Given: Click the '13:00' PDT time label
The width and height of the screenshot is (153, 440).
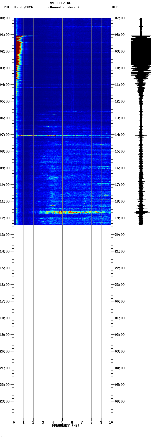Looking at the screenshot, I should (5, 235).
